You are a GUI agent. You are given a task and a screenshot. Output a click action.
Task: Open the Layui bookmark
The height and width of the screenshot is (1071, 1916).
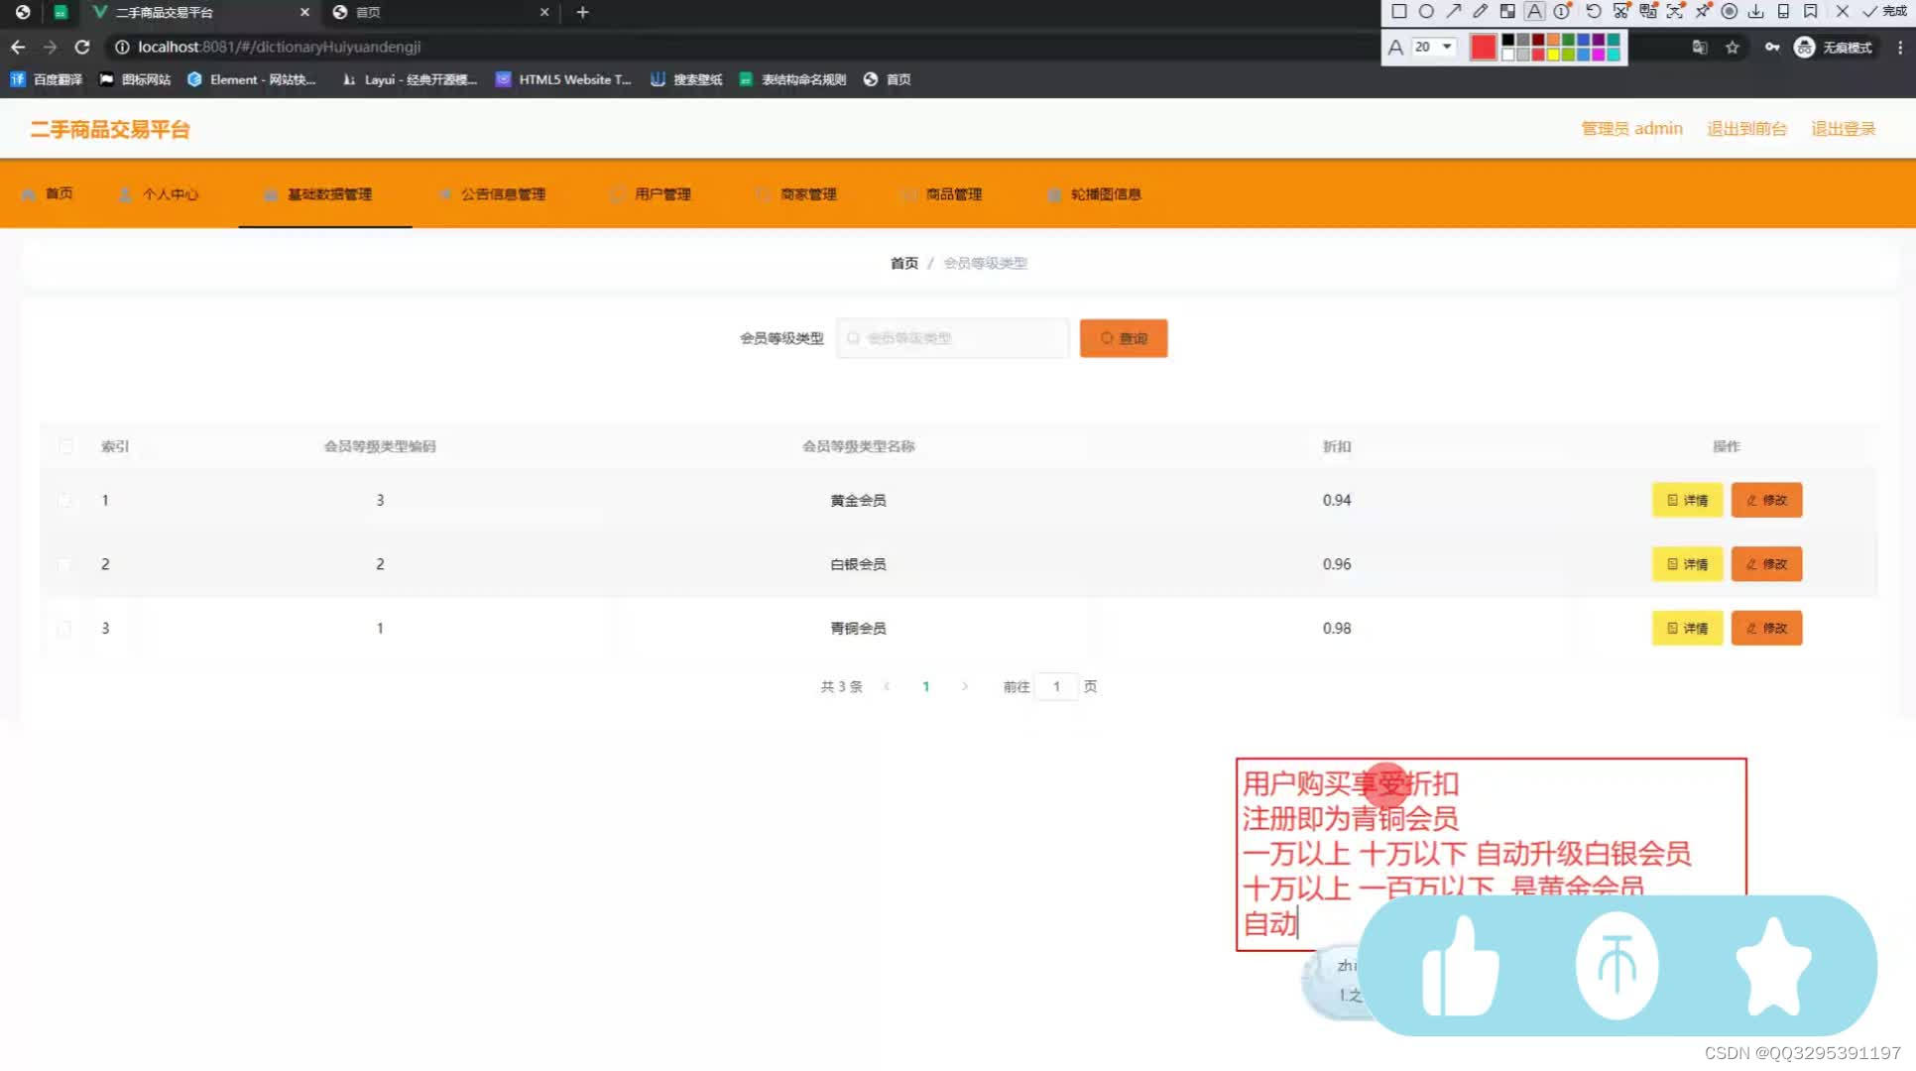coord(409,79)
